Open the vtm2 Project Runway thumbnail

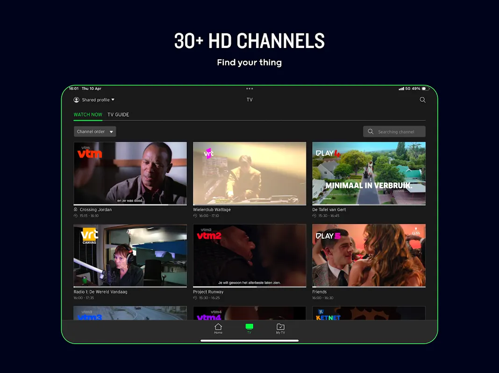(249, 256)
